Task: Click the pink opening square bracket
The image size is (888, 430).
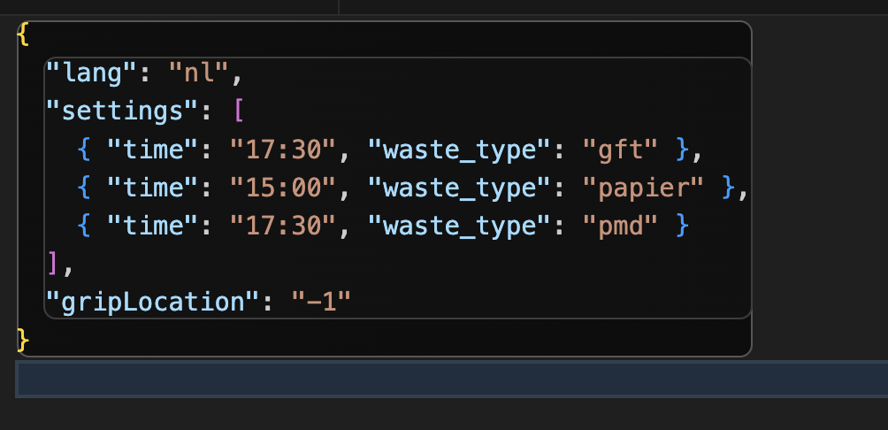Action: [239, 111]
